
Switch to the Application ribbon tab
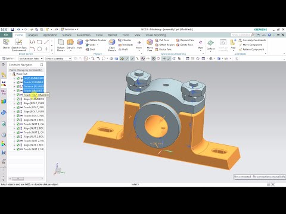coord(50,35)
